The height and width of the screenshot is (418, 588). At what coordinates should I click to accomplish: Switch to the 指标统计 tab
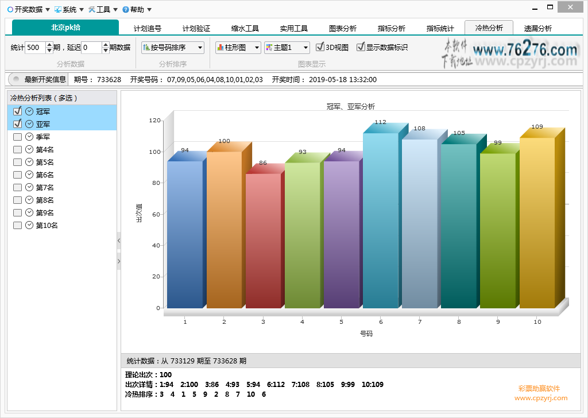click(440, 29)
